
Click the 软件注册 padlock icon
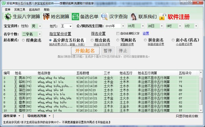click(x=163, y=17)
